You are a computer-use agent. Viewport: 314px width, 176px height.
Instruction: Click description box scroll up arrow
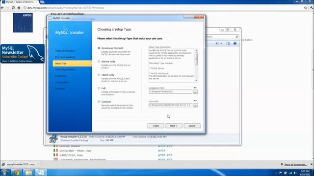coord(196,51)
